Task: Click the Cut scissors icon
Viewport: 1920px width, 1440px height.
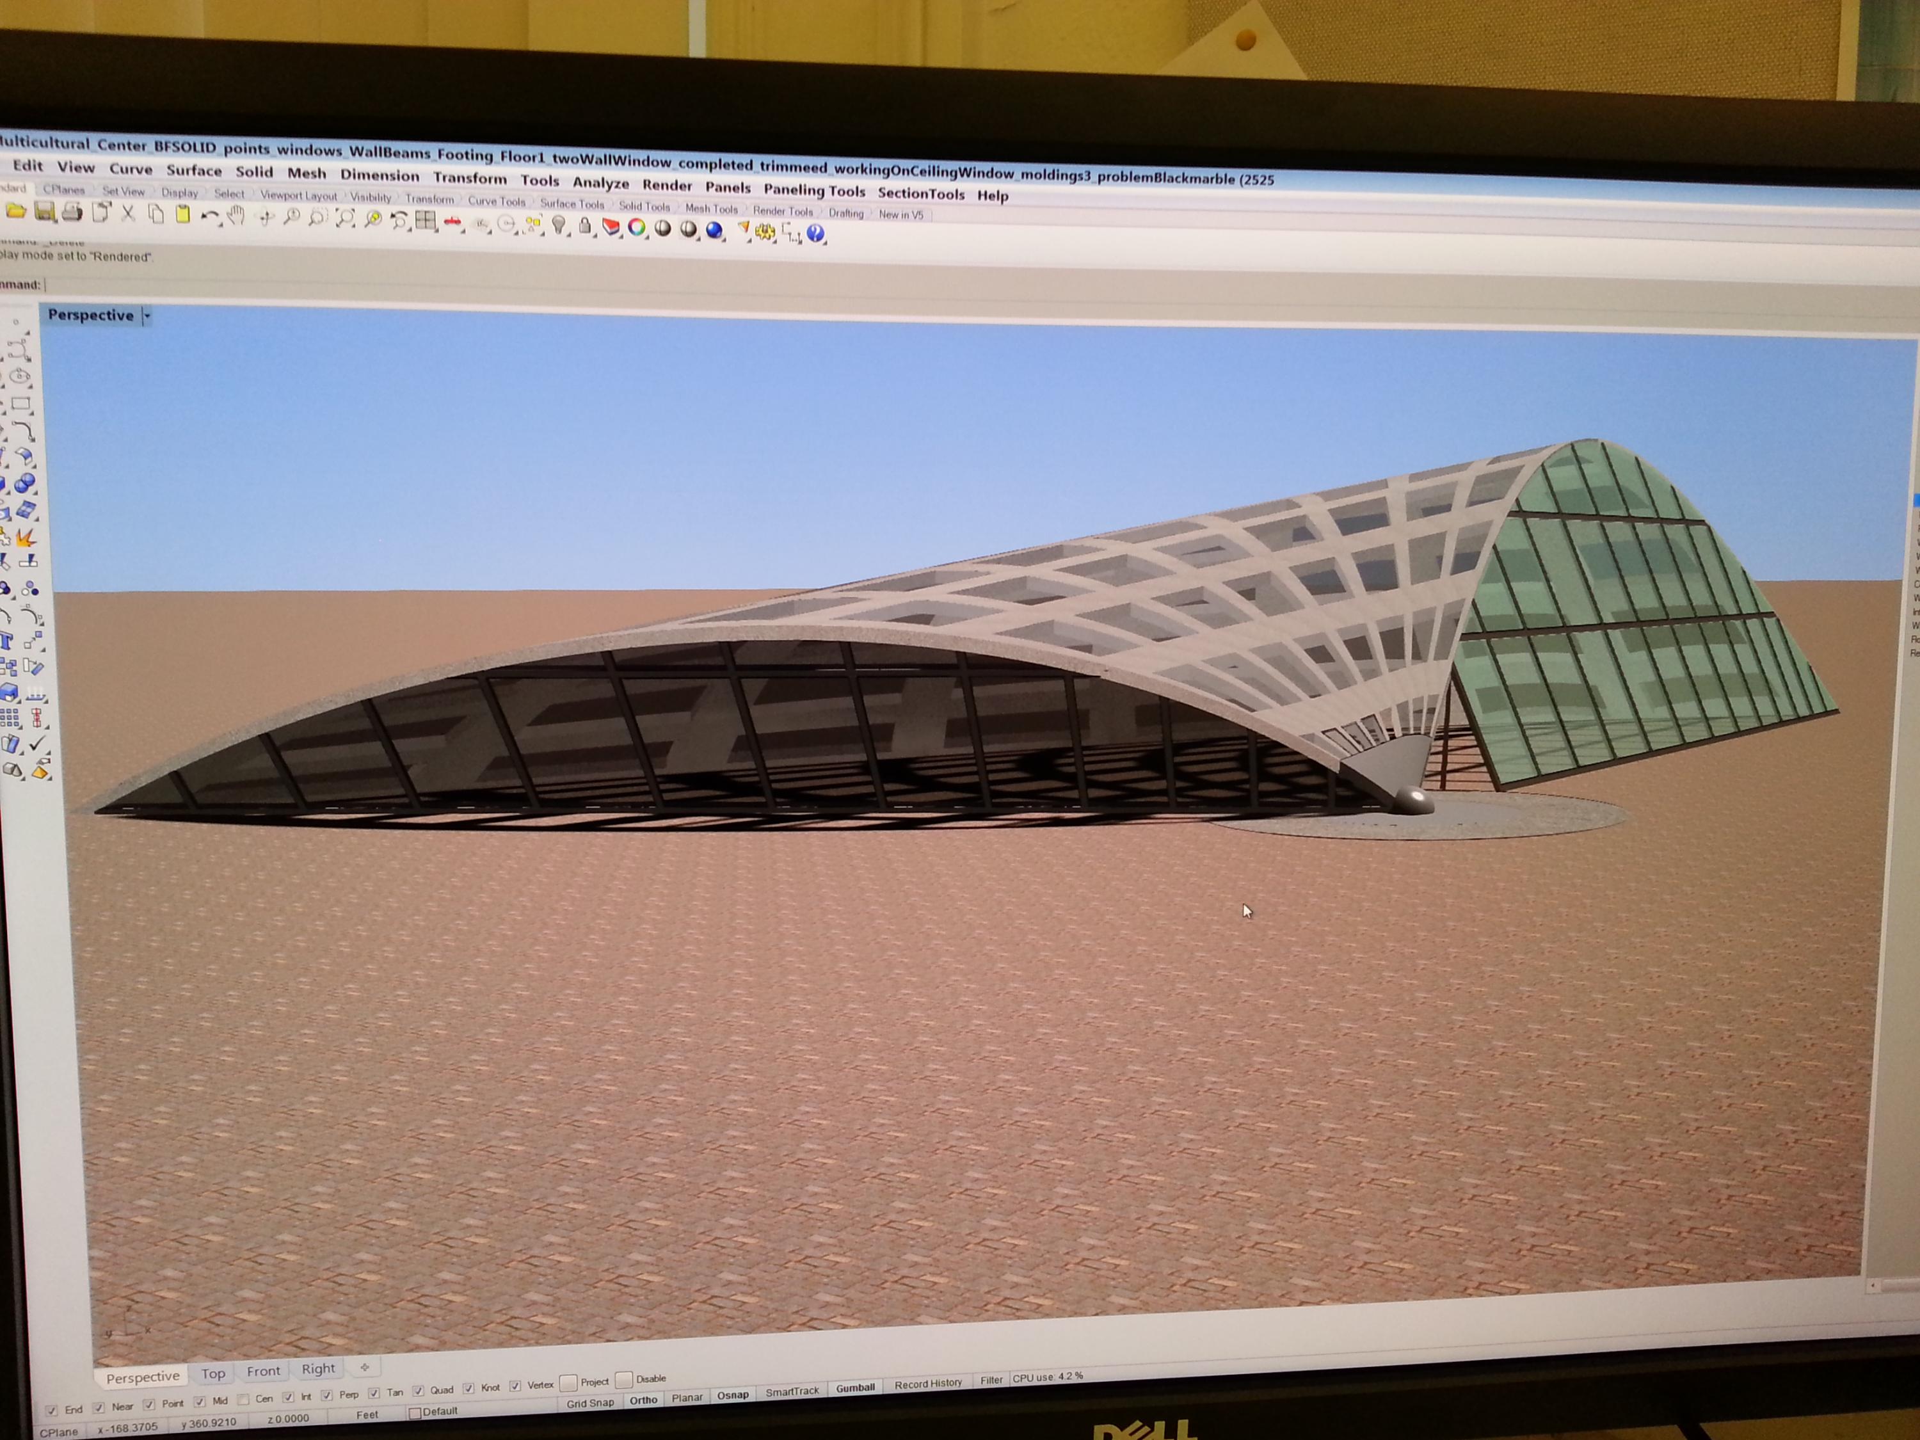Action: coord(129,214)
